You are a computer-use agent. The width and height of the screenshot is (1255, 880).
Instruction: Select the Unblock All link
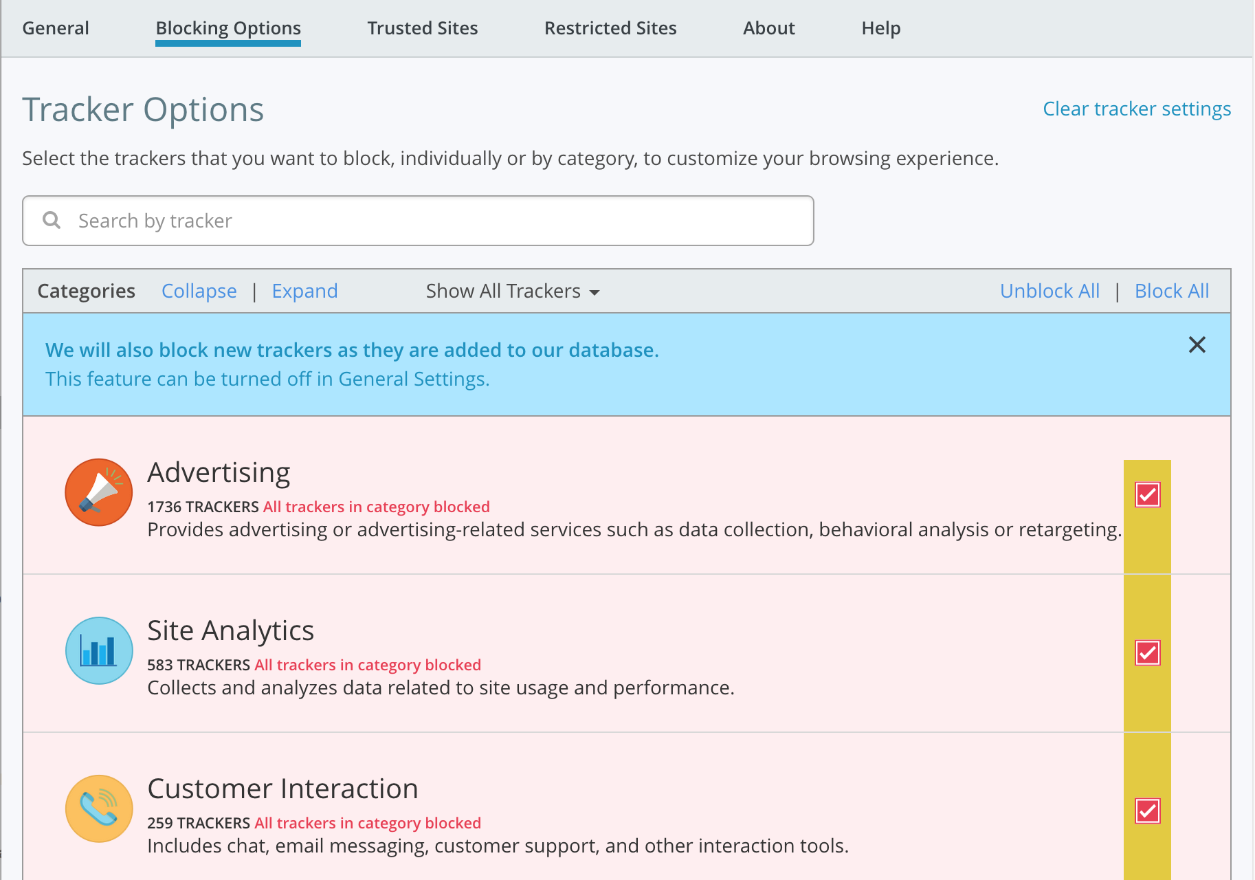[1049, 291]
